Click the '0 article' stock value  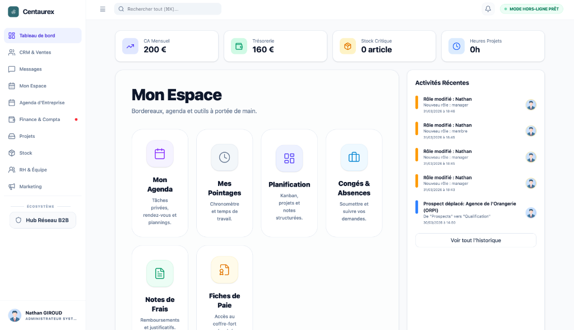[376, 49]
